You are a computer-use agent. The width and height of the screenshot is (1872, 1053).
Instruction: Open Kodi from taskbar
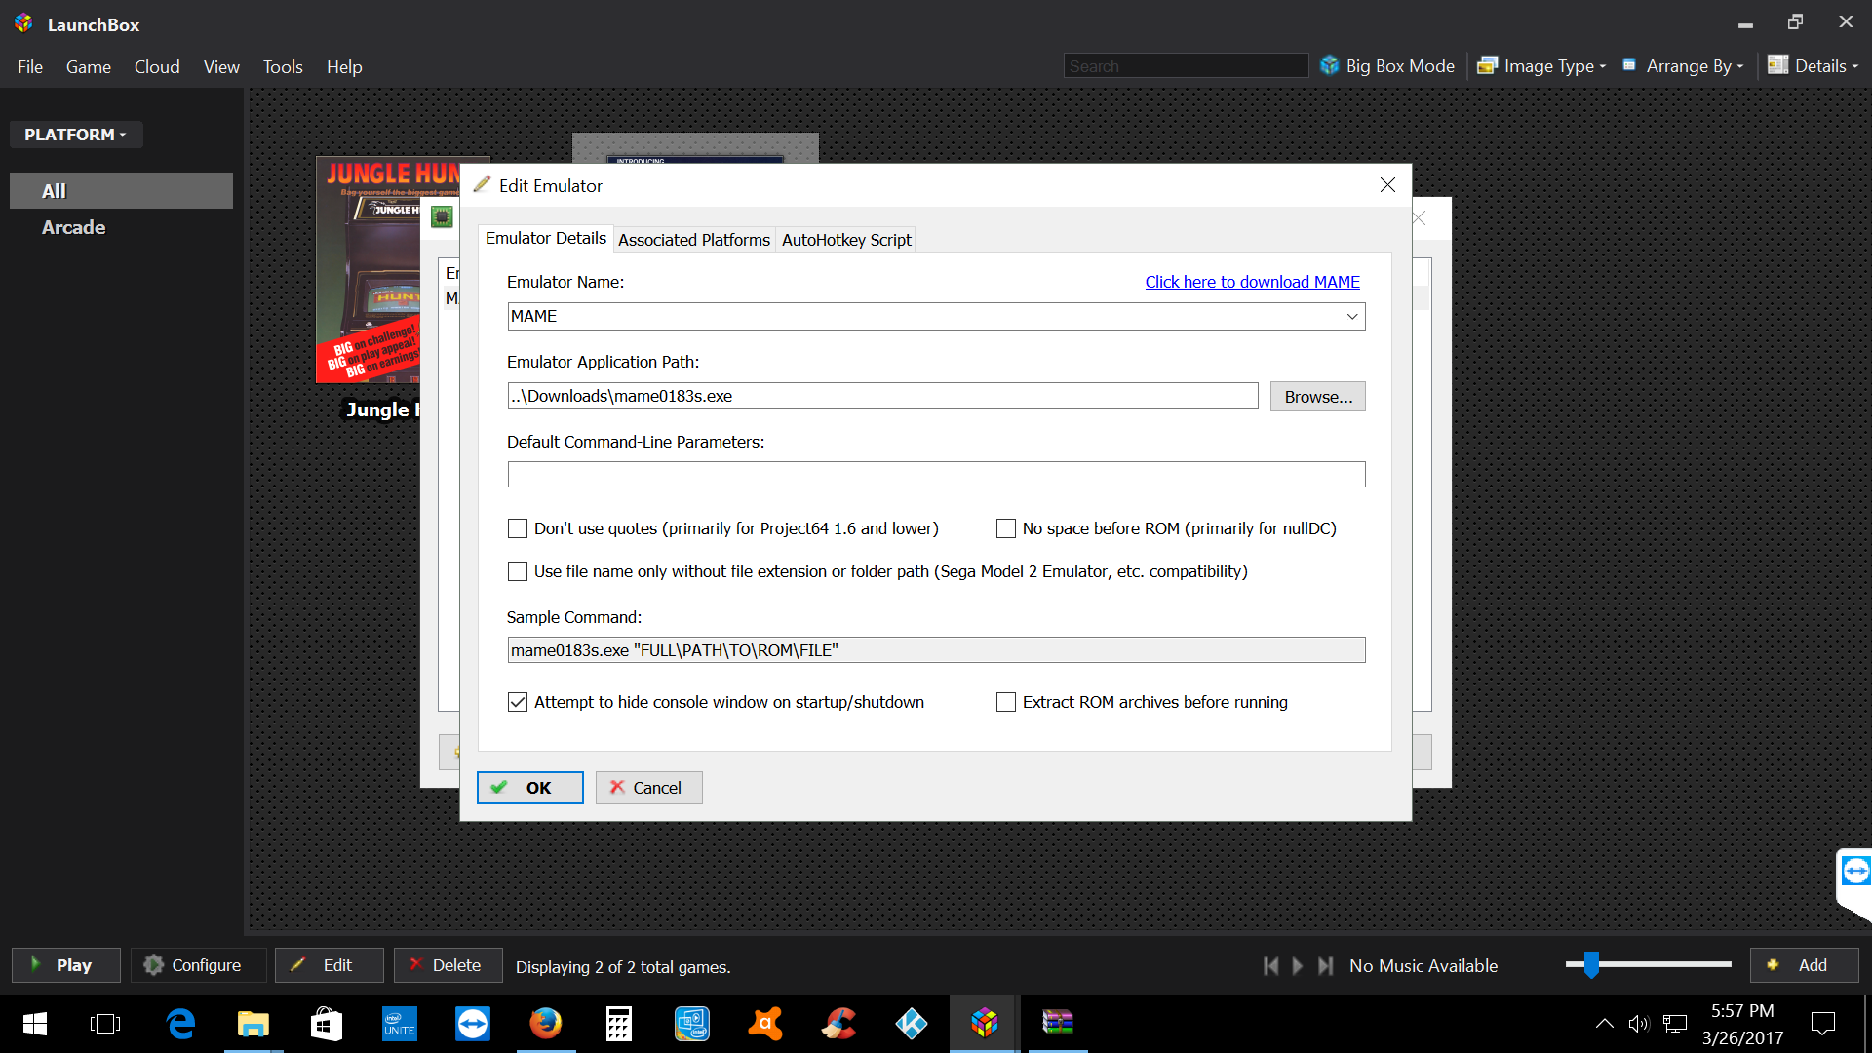(x=912, y=1024)
